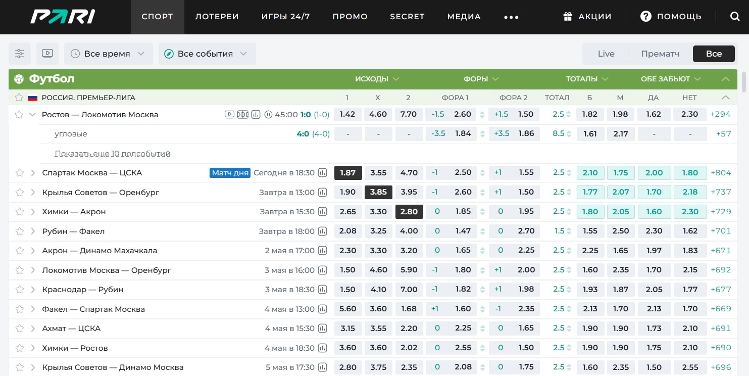
Task: Star the Крылья Советов — Оренбург match
Action: click(19, 192)
